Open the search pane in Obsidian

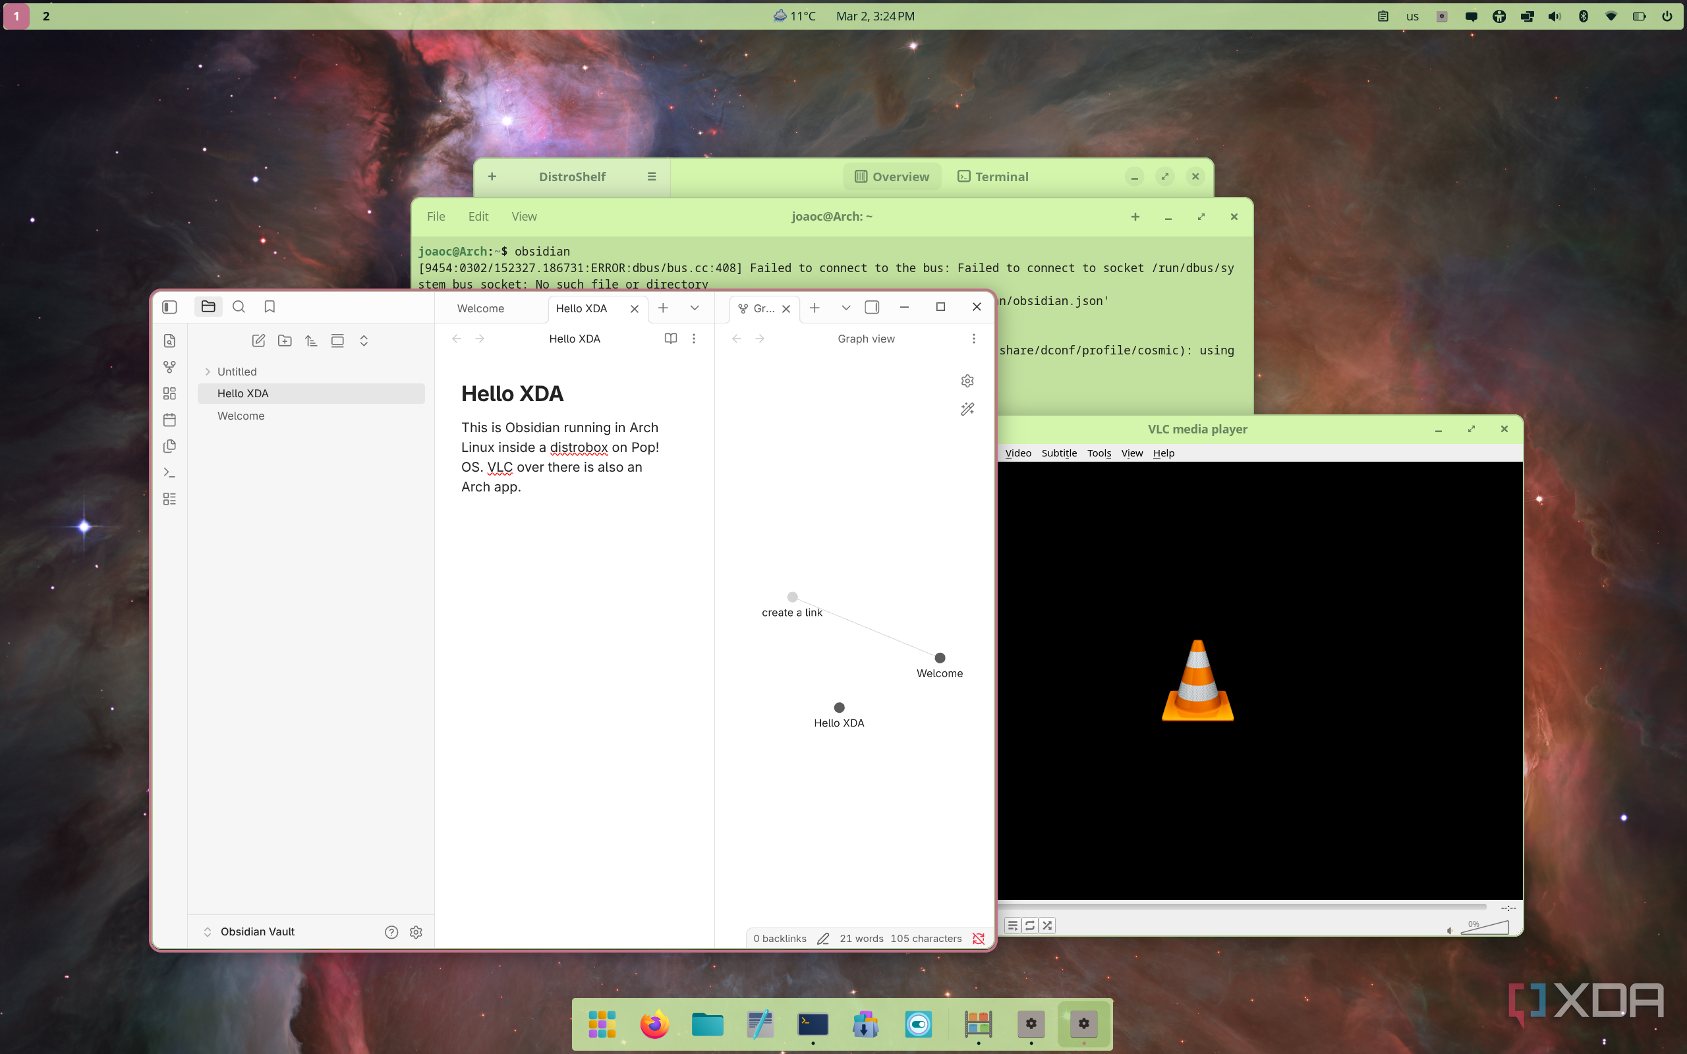[x=239, y=307]
